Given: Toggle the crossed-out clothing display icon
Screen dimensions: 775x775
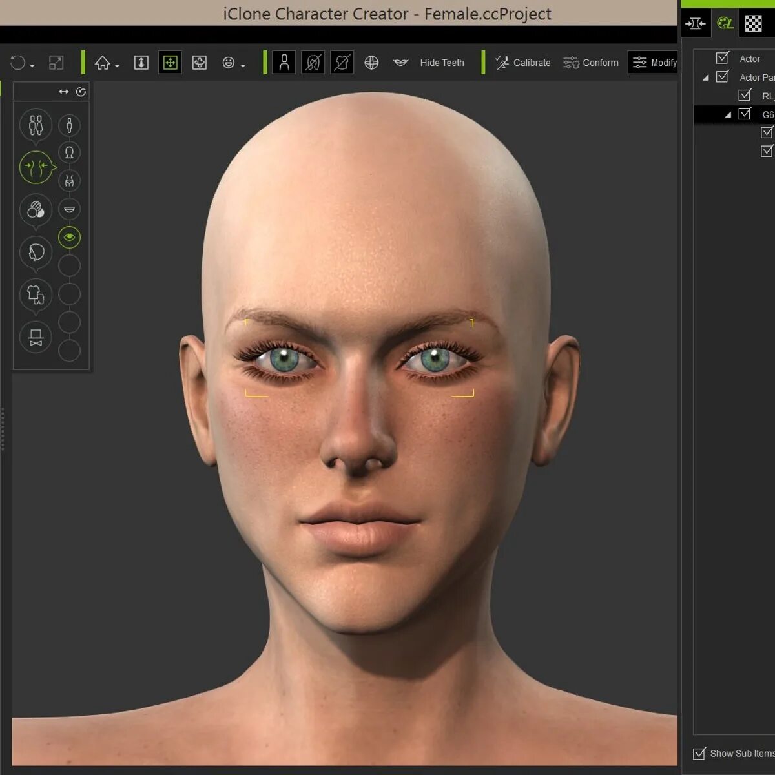Looking at the screenshot, I should point(342,63).
